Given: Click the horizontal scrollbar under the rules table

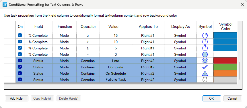Looking at the screenshot, I should pos(50,87).
